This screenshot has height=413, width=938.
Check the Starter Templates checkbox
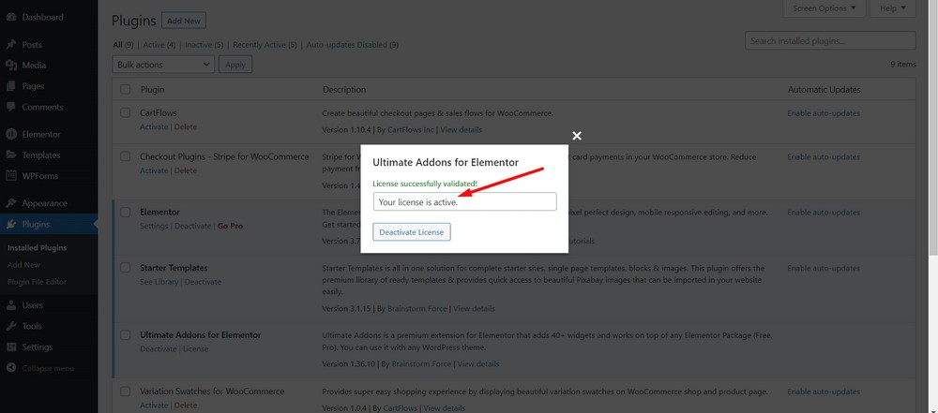[x=125, y=268]
